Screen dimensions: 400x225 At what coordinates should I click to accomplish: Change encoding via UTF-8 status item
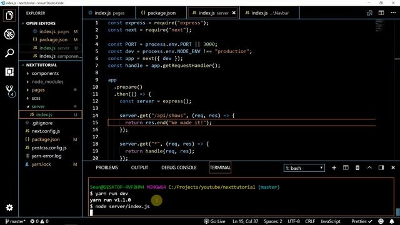(x=294, y=221)
